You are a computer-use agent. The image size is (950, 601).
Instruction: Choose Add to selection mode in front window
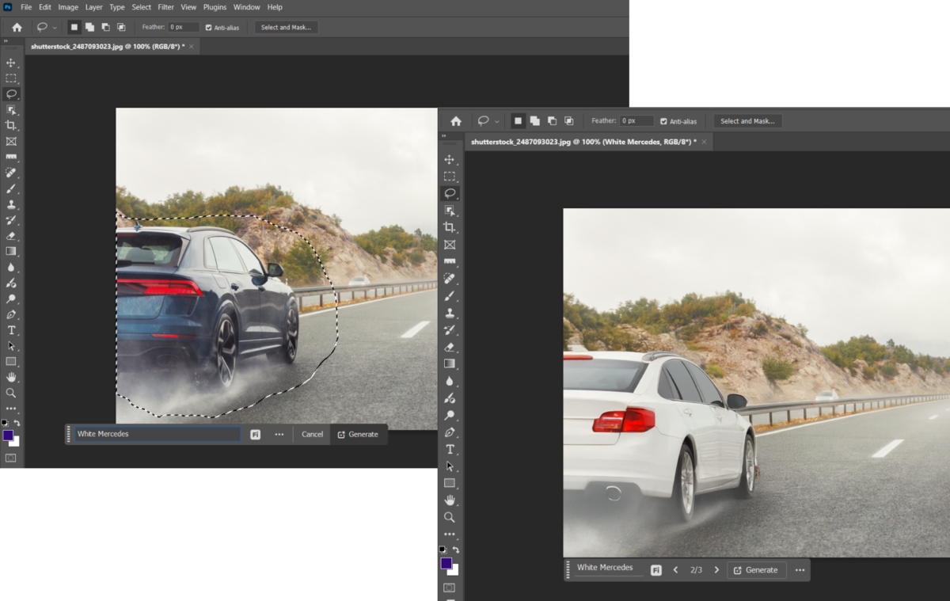535,121
